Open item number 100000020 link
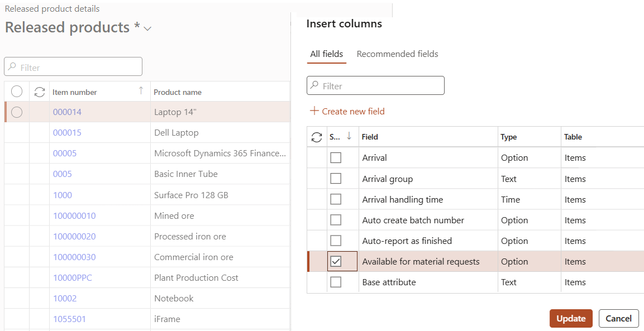This screenshot has height=331, width=644. (x=74, y=237)
